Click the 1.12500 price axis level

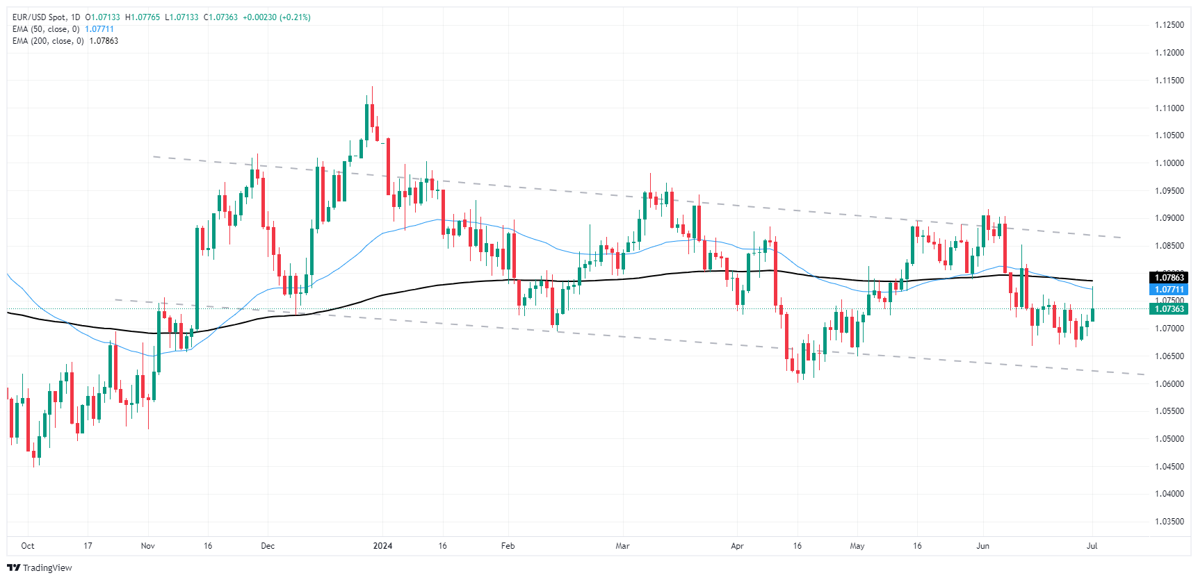[1169, 25]
